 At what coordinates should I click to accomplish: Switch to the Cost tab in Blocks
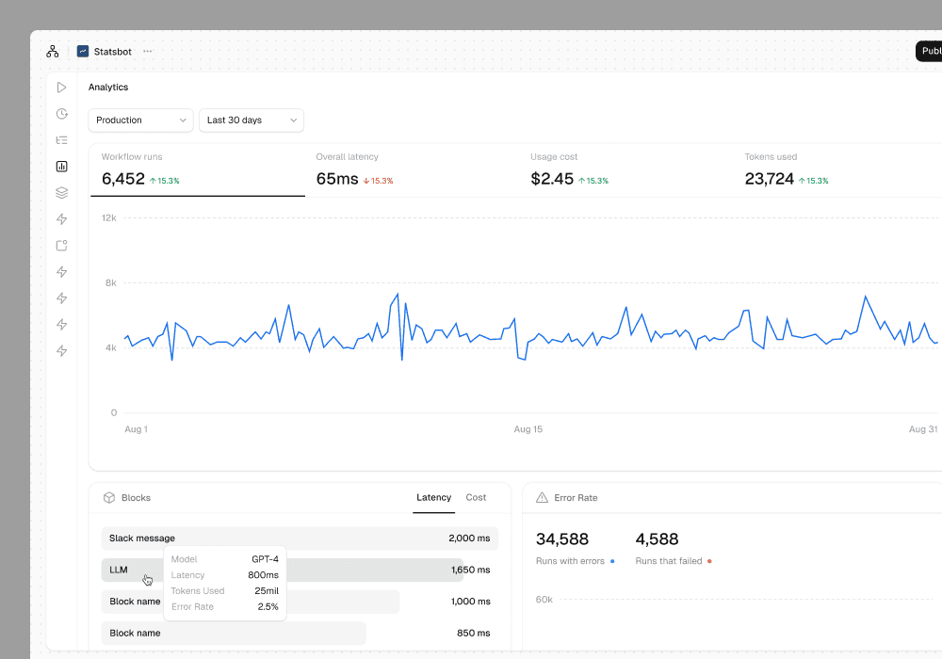point(476,498)
